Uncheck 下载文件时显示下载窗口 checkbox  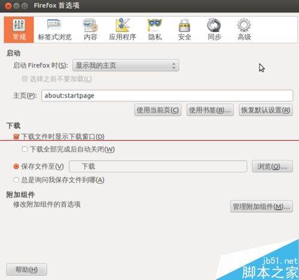tap(16, 136)
